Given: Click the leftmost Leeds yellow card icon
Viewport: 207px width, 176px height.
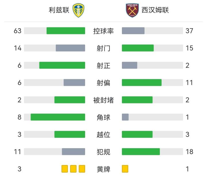Looking at the screenshot, I should (x=65, y=169).
